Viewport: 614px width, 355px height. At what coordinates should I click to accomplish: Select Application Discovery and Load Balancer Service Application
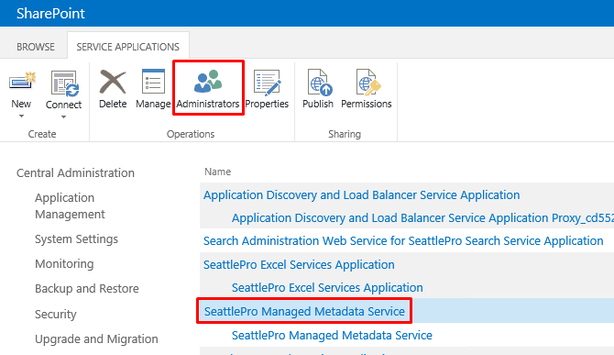(361, 195)
